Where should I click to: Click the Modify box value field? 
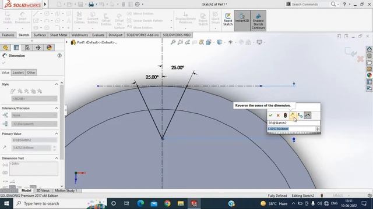pyautogui.click(x=291, y=129)
